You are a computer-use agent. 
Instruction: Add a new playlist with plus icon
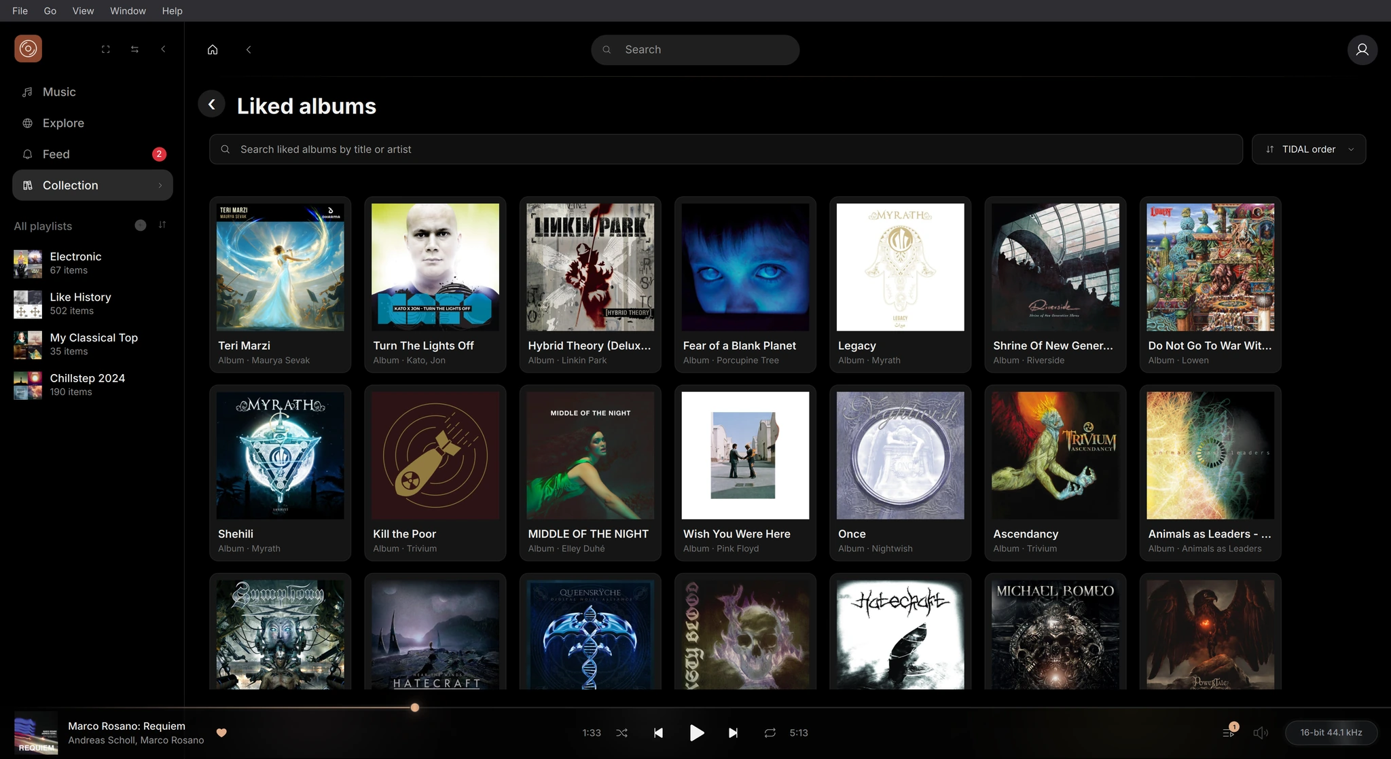pos(141,225)
